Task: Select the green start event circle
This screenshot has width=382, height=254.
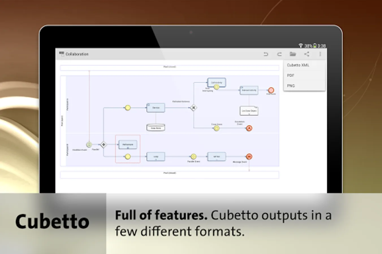Action: (89, 144)
